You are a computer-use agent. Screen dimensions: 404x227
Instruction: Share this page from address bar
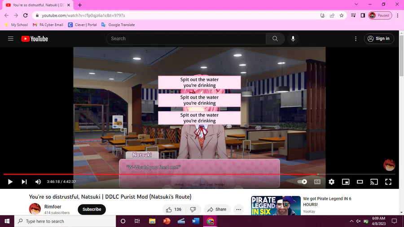(x=332, y=15)
